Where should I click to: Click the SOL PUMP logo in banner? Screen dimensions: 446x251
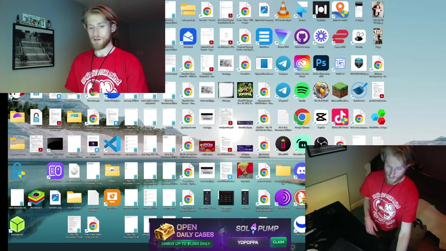coord(257,228)
